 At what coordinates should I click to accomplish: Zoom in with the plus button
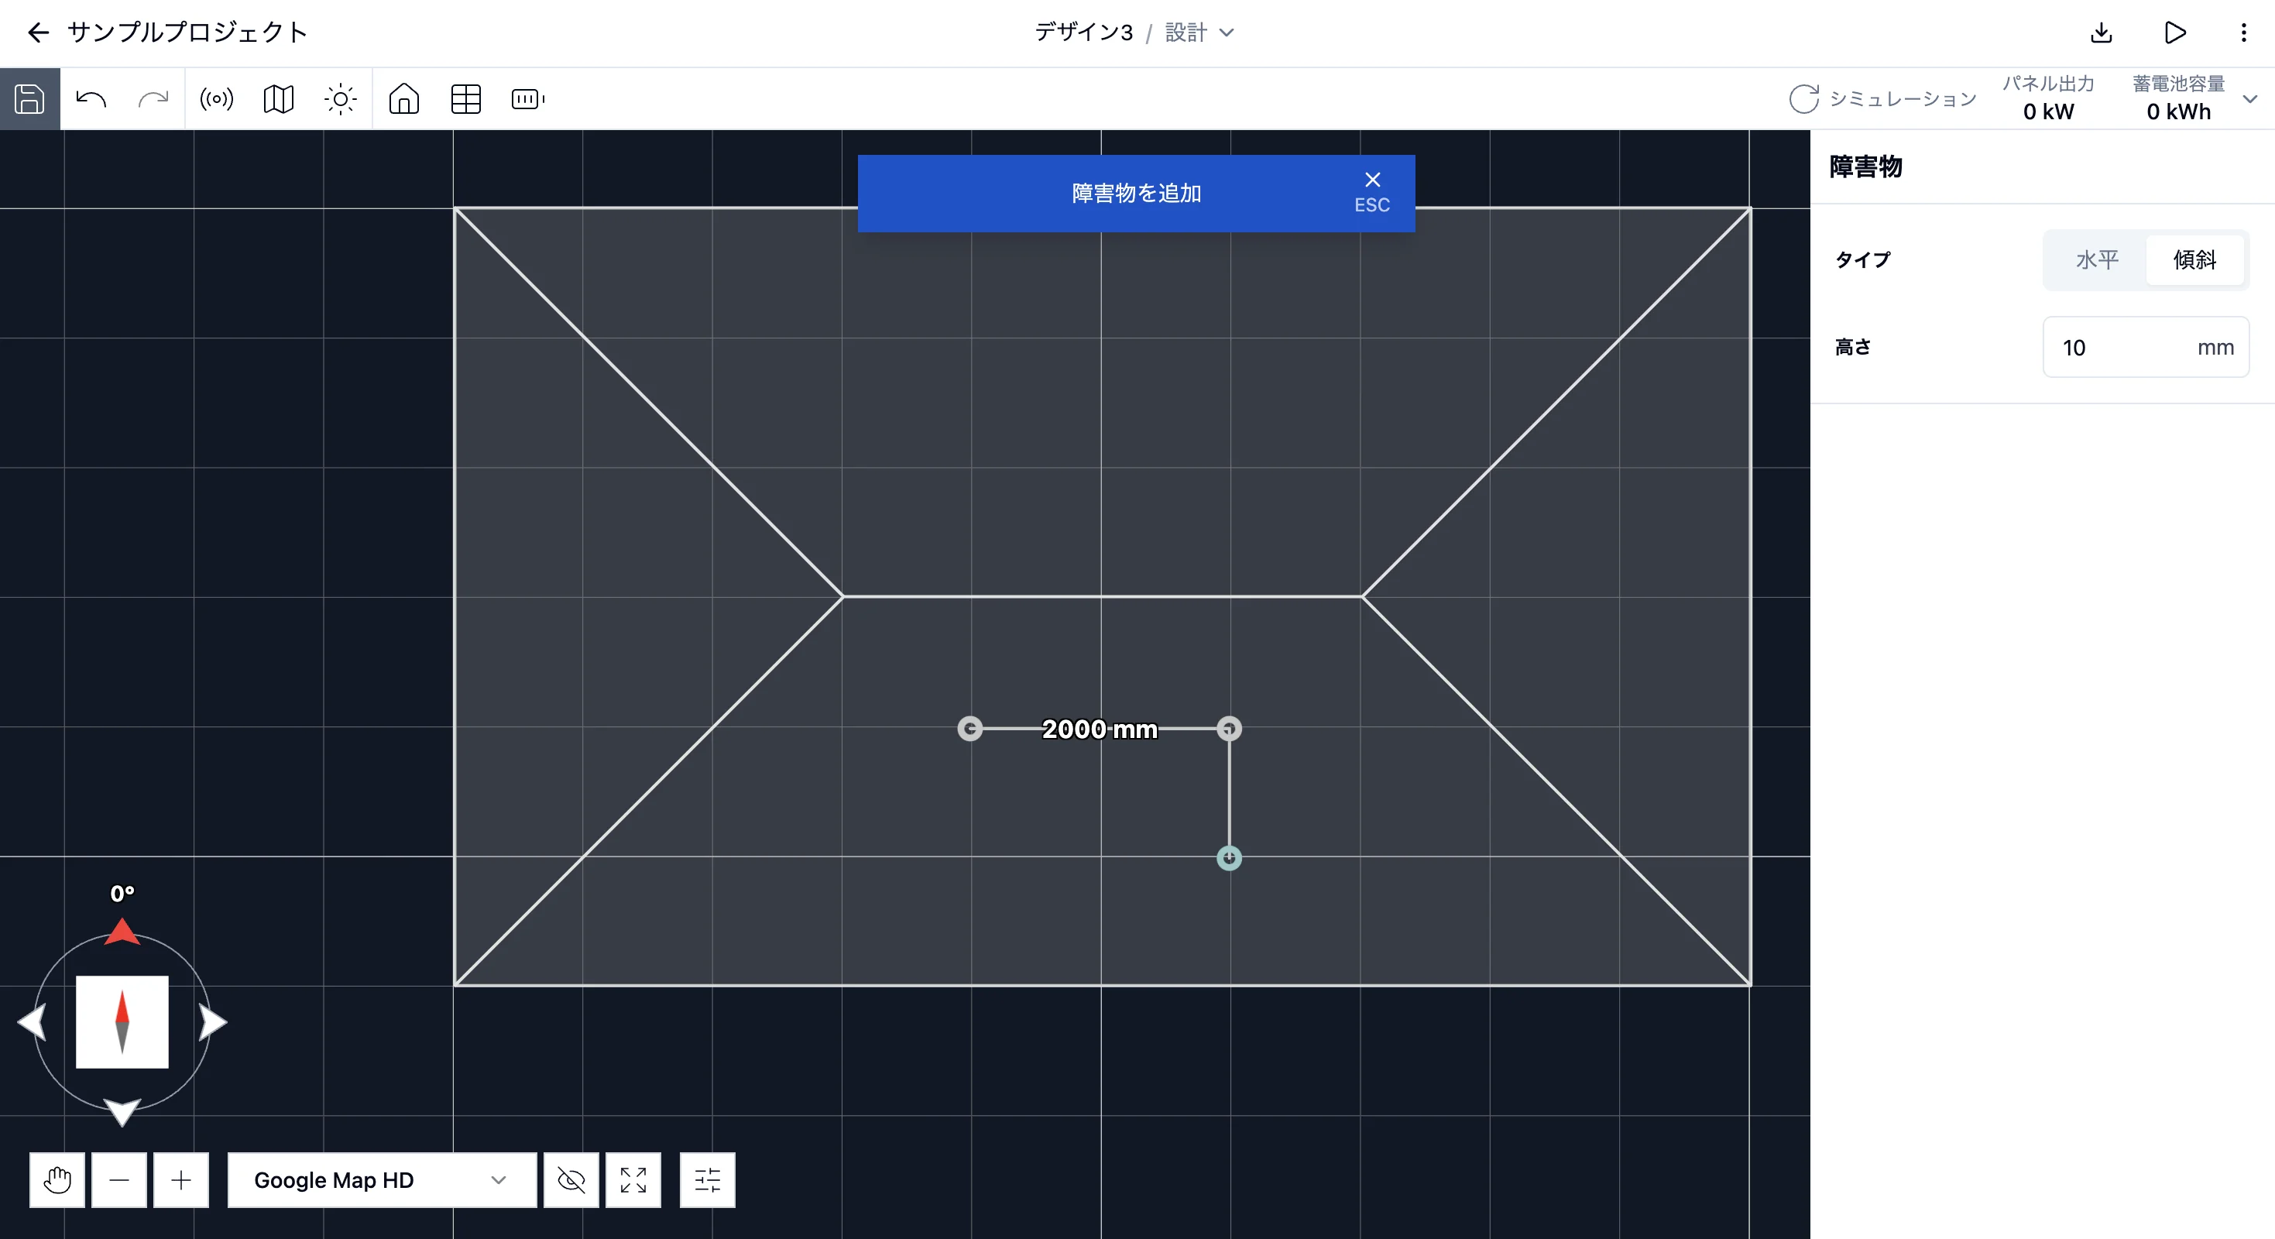click(x=181, y=1180)
